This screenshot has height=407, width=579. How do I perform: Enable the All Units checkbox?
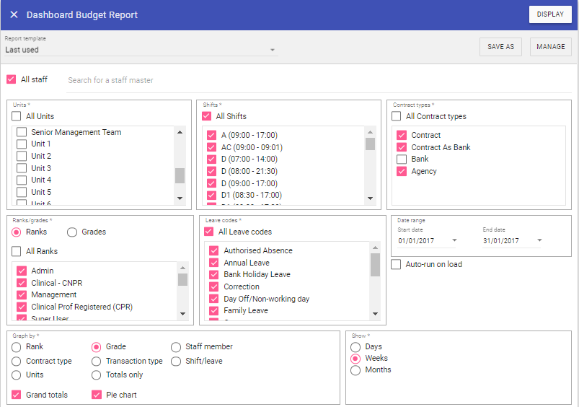pyautogui.click(x=17, y=116)
